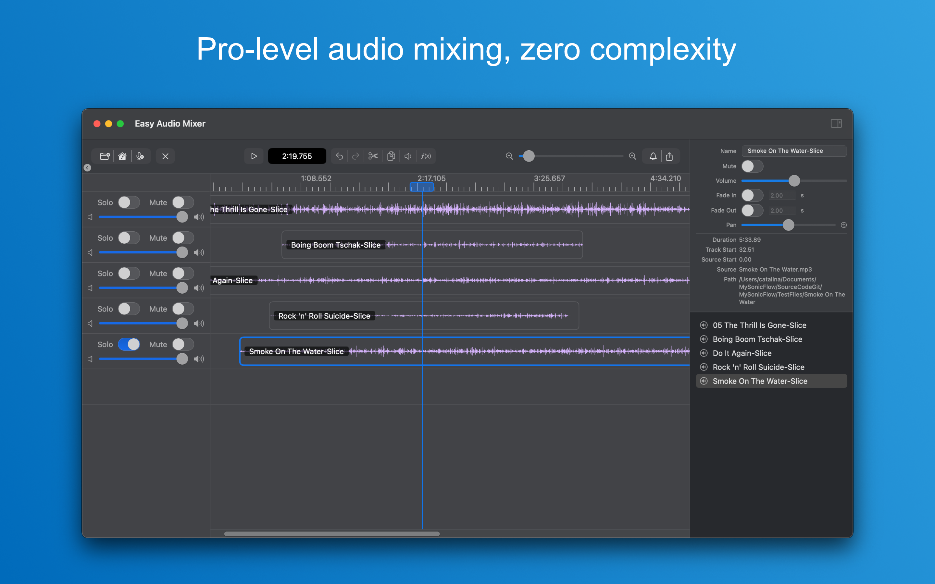Screen dimensions: 935x584
Task: Mute The Thrill Is Gone track
Action: pyautogui.click(x=183, y=202)
